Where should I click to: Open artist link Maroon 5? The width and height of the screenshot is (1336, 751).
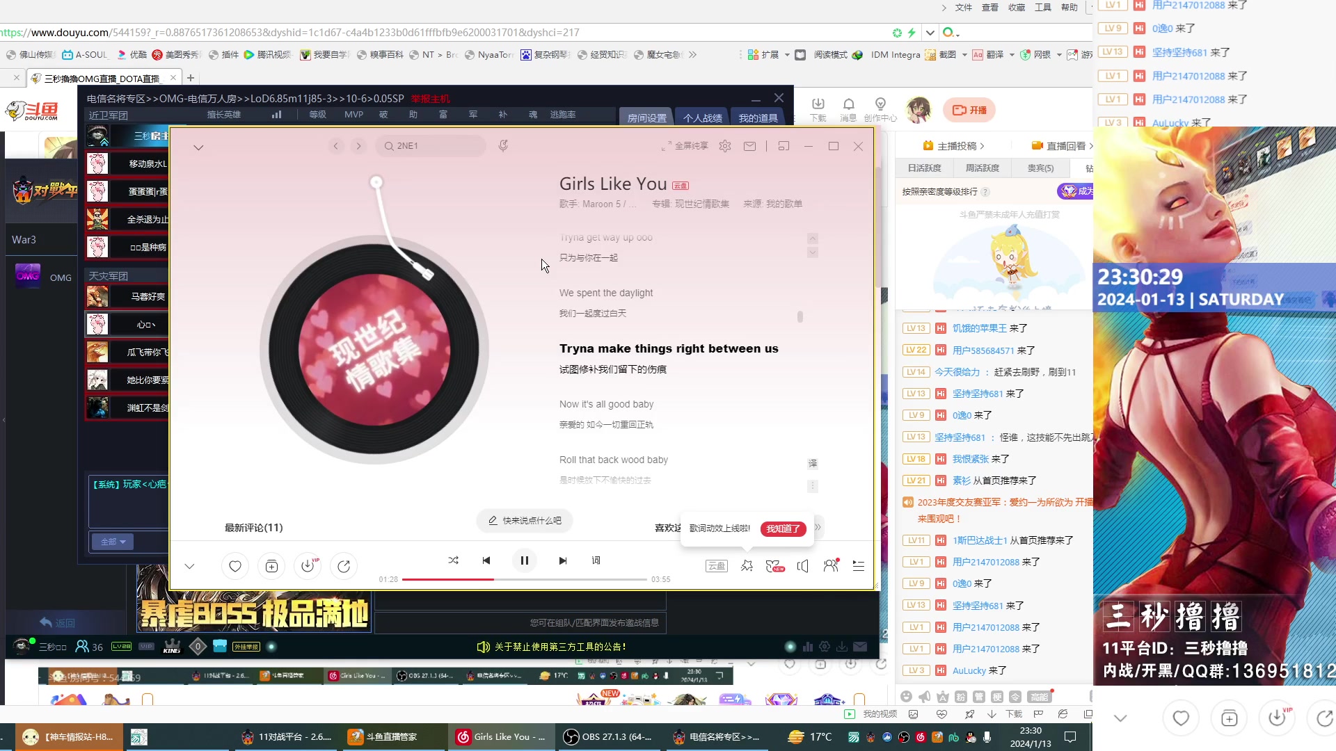click(x=601, y=204)
